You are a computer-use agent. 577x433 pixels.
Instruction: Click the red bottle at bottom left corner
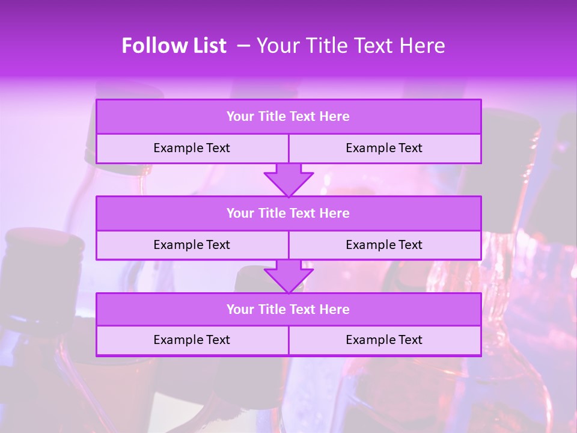36,385
